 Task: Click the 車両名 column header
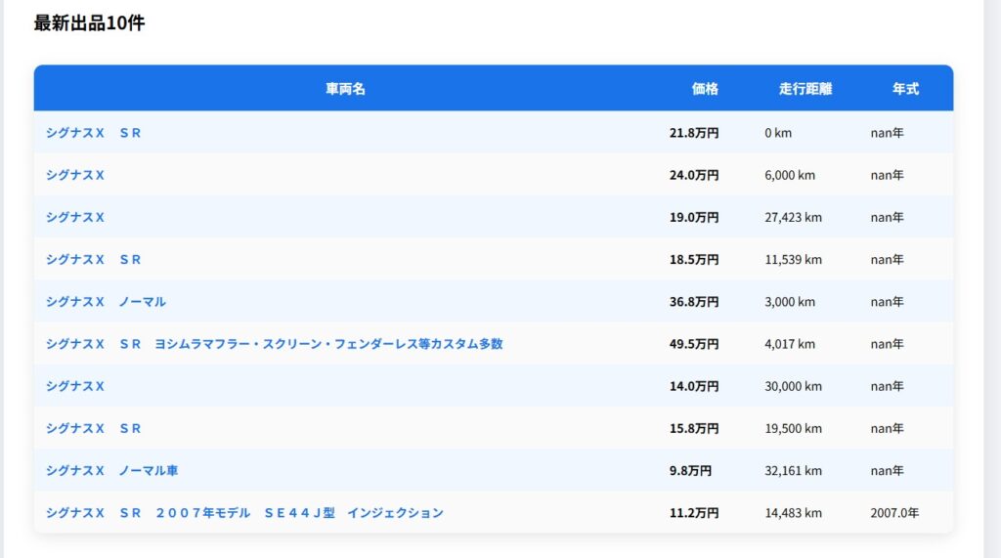345,89
